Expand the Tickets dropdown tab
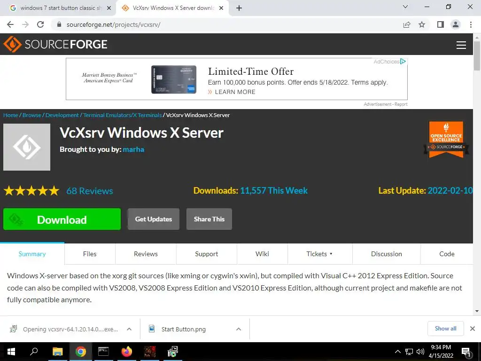Image resolution: width=481 pixels, height=361 pixels. pyautogui.click(x=320, y=254)
